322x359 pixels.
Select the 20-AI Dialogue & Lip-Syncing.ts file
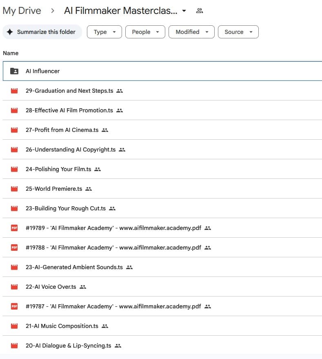point(68,346)
